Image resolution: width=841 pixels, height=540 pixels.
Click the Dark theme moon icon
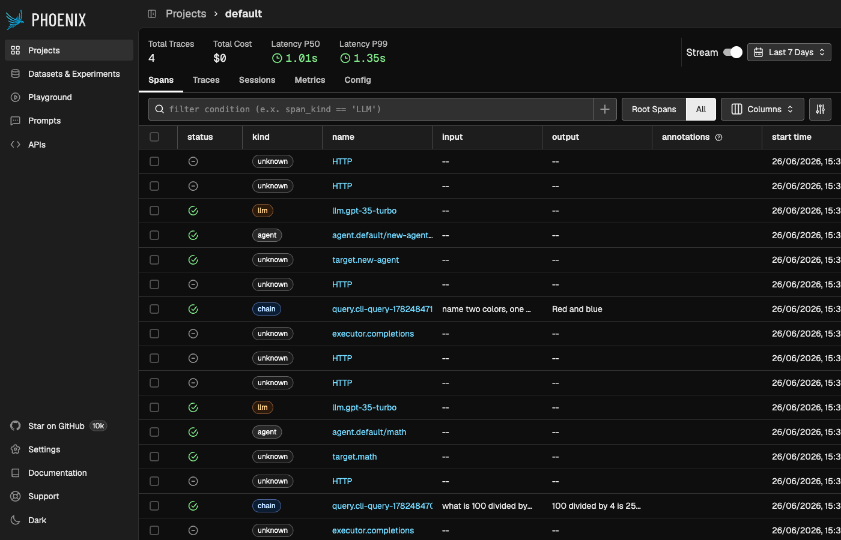click(x=16, y=520)
